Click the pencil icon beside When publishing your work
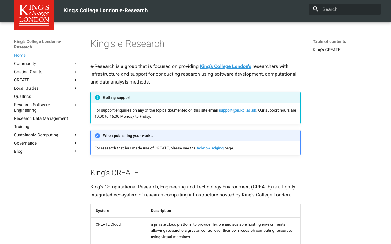 pyautogui.click(x=97, y=136)
